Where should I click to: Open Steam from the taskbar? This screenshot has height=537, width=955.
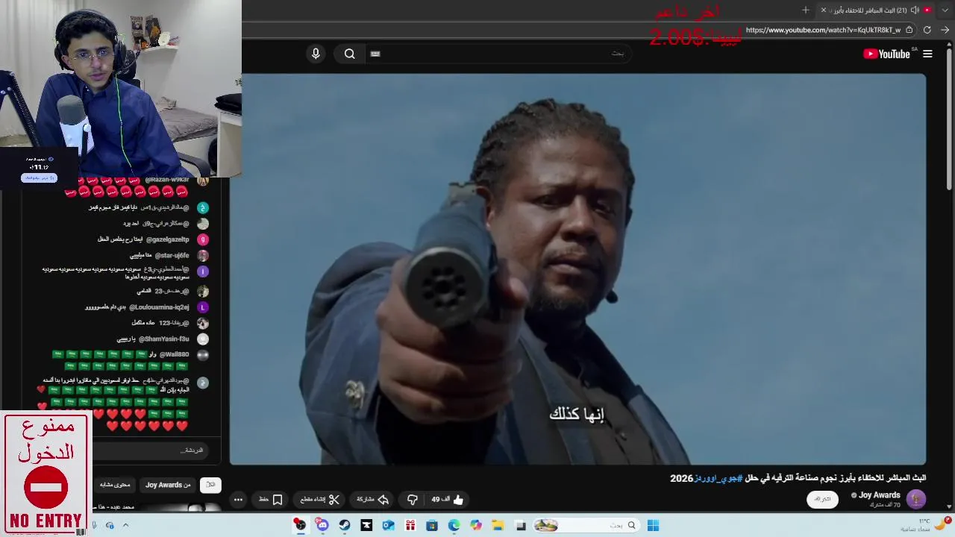(x=344, y=526)
